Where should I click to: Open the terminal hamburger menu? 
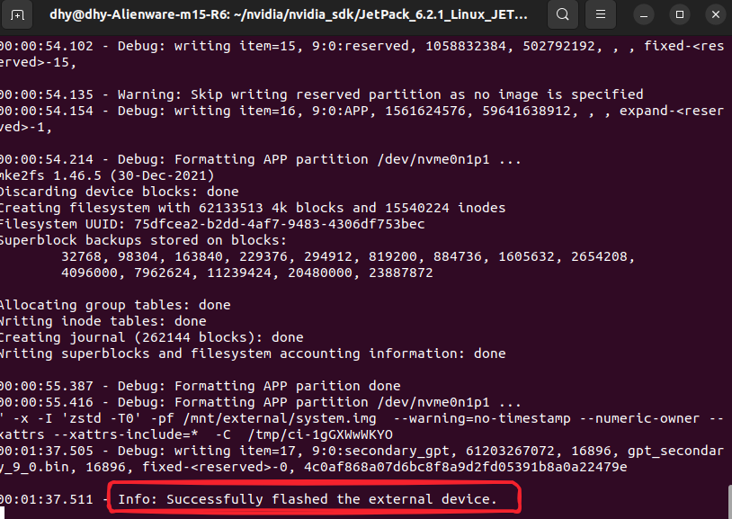point(603,14)
